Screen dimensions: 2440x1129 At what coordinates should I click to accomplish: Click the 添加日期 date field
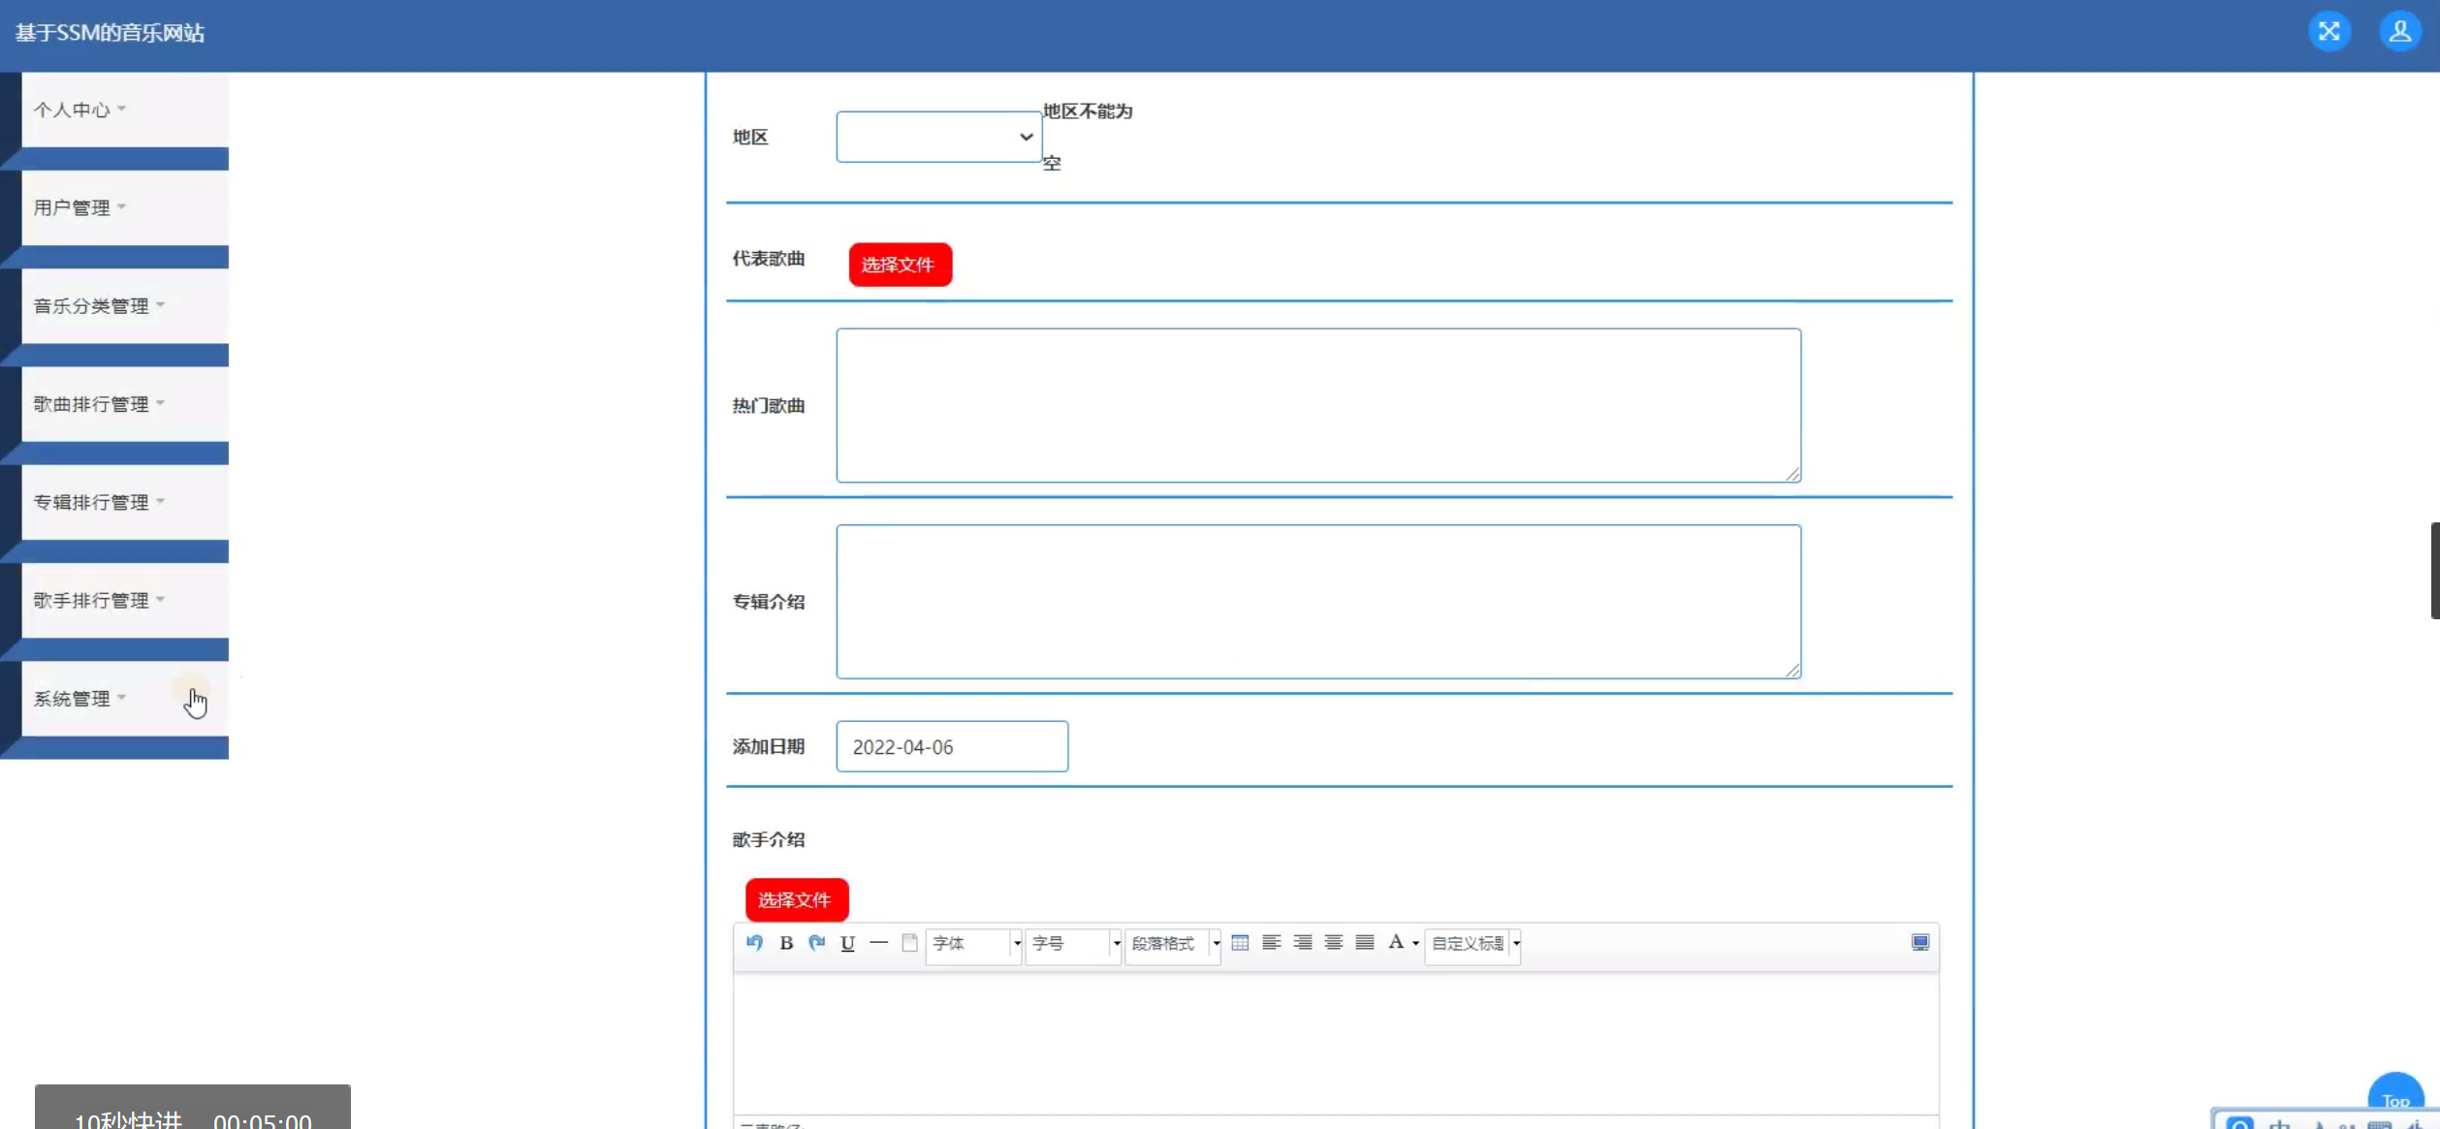tap(952, 746)
